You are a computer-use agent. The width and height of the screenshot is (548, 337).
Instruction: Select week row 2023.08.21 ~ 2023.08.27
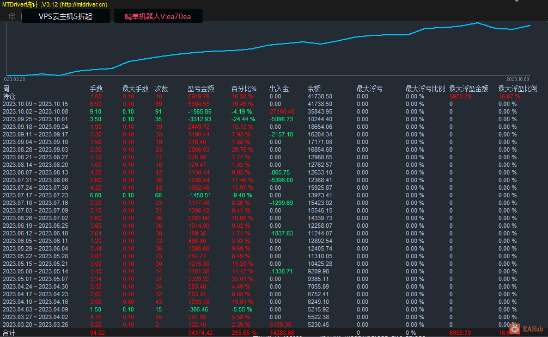click(x=35, y=157)
